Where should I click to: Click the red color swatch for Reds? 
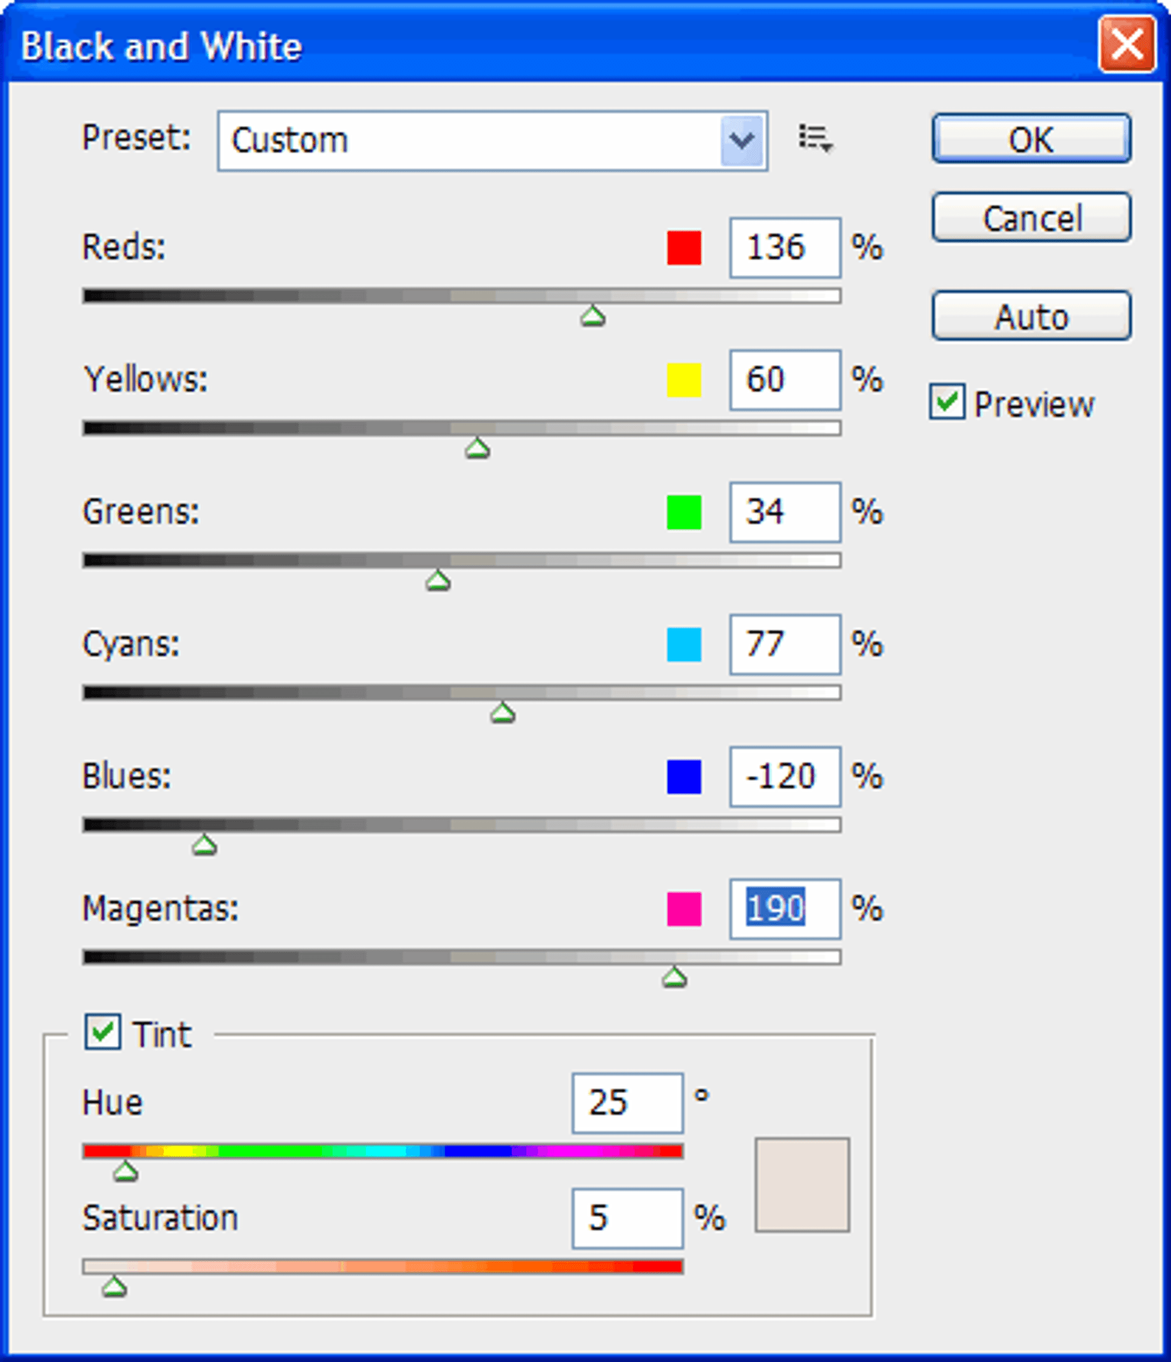(684, 248)
